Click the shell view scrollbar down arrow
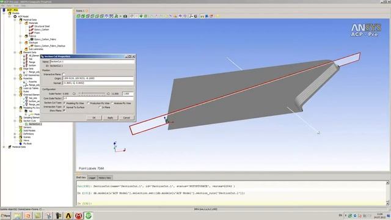The height and width of the screenshot is (220, 391). (x=387, y=203)
